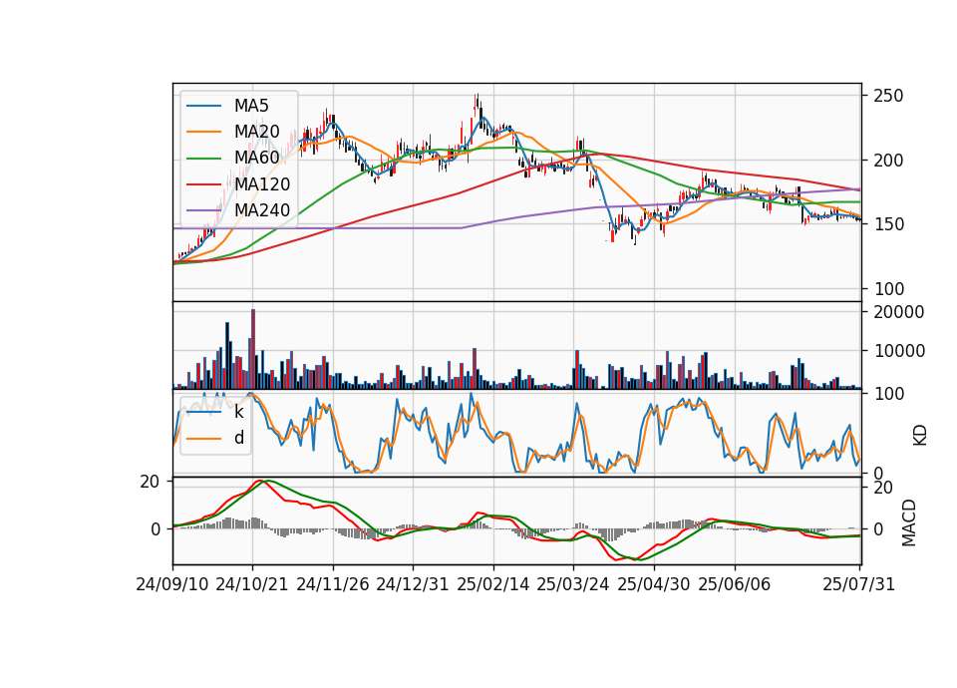This screenshot has width=957, height=688.
Task: Click the MACD axis title
Action: tap(909, 522)
